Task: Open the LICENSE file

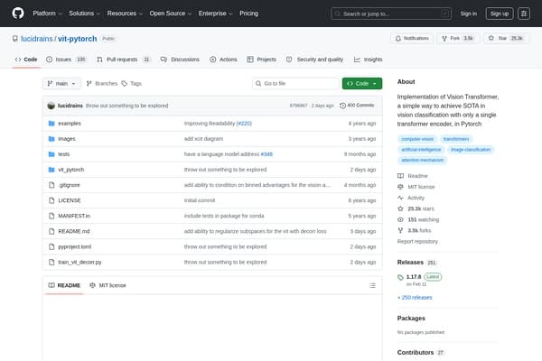Action: point(70,200)
